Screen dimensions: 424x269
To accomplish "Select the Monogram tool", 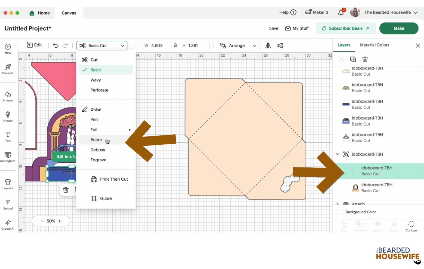I will 8,157.
